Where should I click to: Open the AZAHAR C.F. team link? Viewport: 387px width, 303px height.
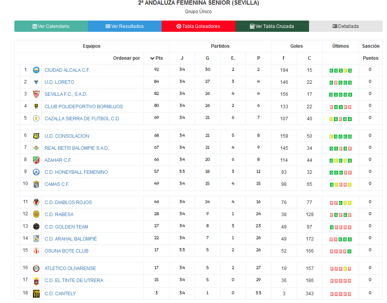click(x=58, y=160)
